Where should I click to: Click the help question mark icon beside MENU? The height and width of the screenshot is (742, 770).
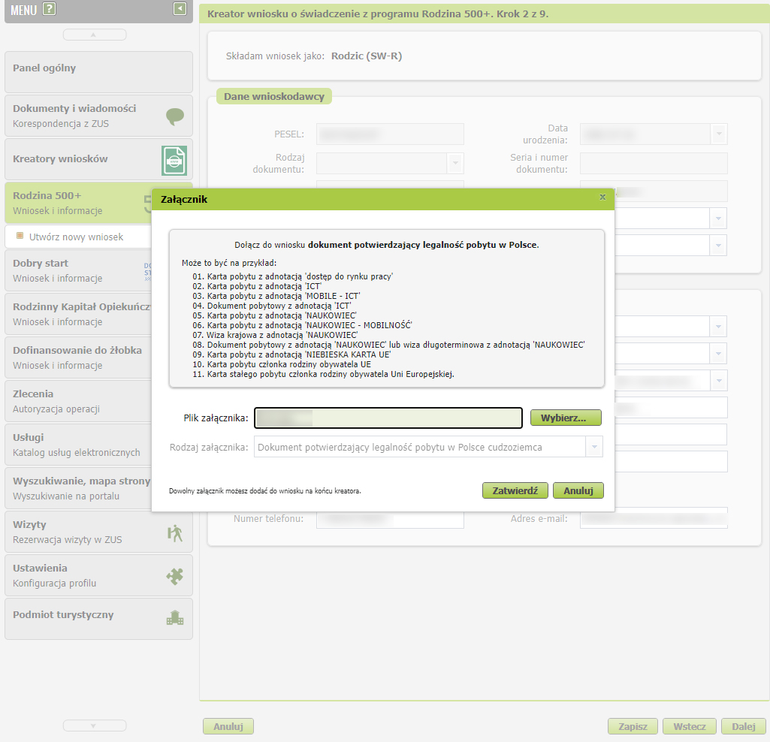(x=50, y=9)
